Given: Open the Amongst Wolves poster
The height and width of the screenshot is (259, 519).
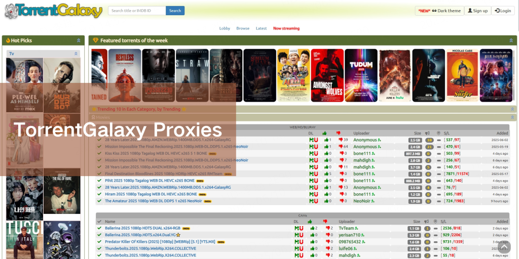Looking at the screenshot, I should tap(327, 75).
